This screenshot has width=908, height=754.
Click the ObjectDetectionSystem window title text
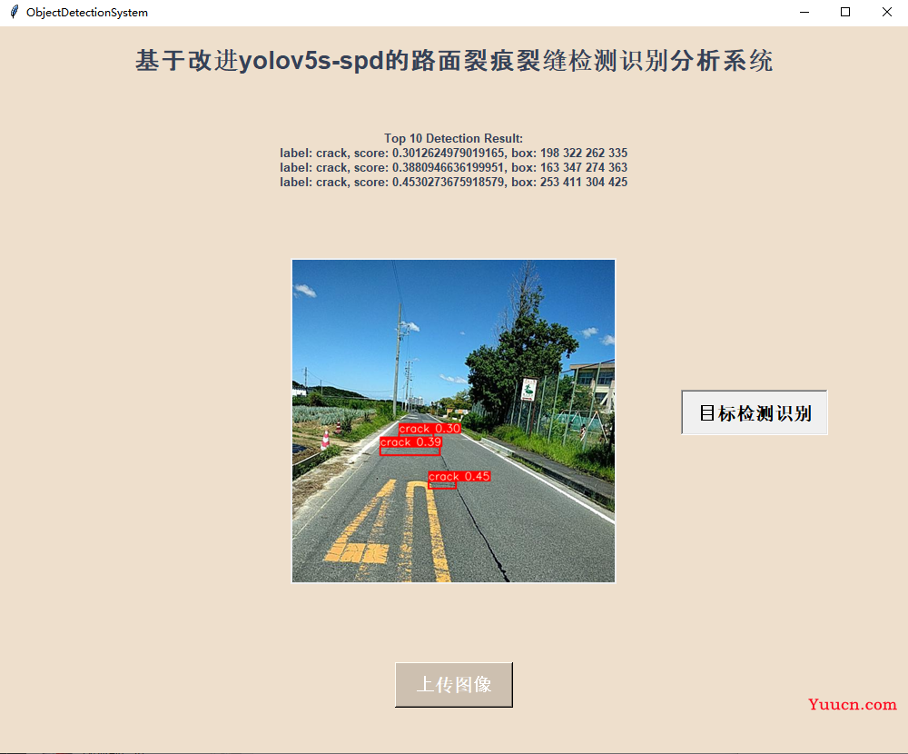(x=87, y=12)
